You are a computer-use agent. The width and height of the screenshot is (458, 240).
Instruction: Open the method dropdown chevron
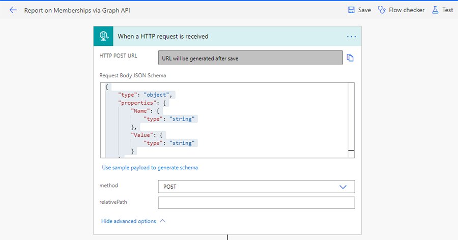[x=343, y=187]
